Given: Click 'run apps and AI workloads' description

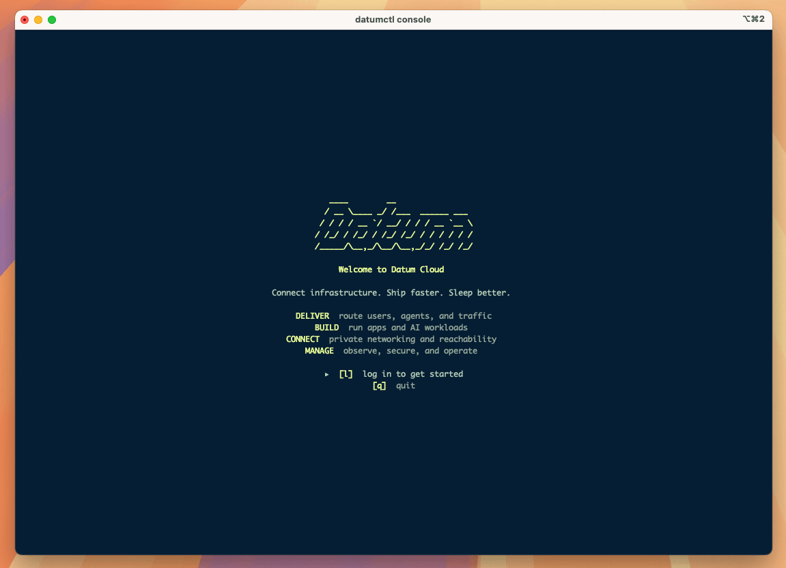Looking at the screenshot, I should click(x=408, y=328).
